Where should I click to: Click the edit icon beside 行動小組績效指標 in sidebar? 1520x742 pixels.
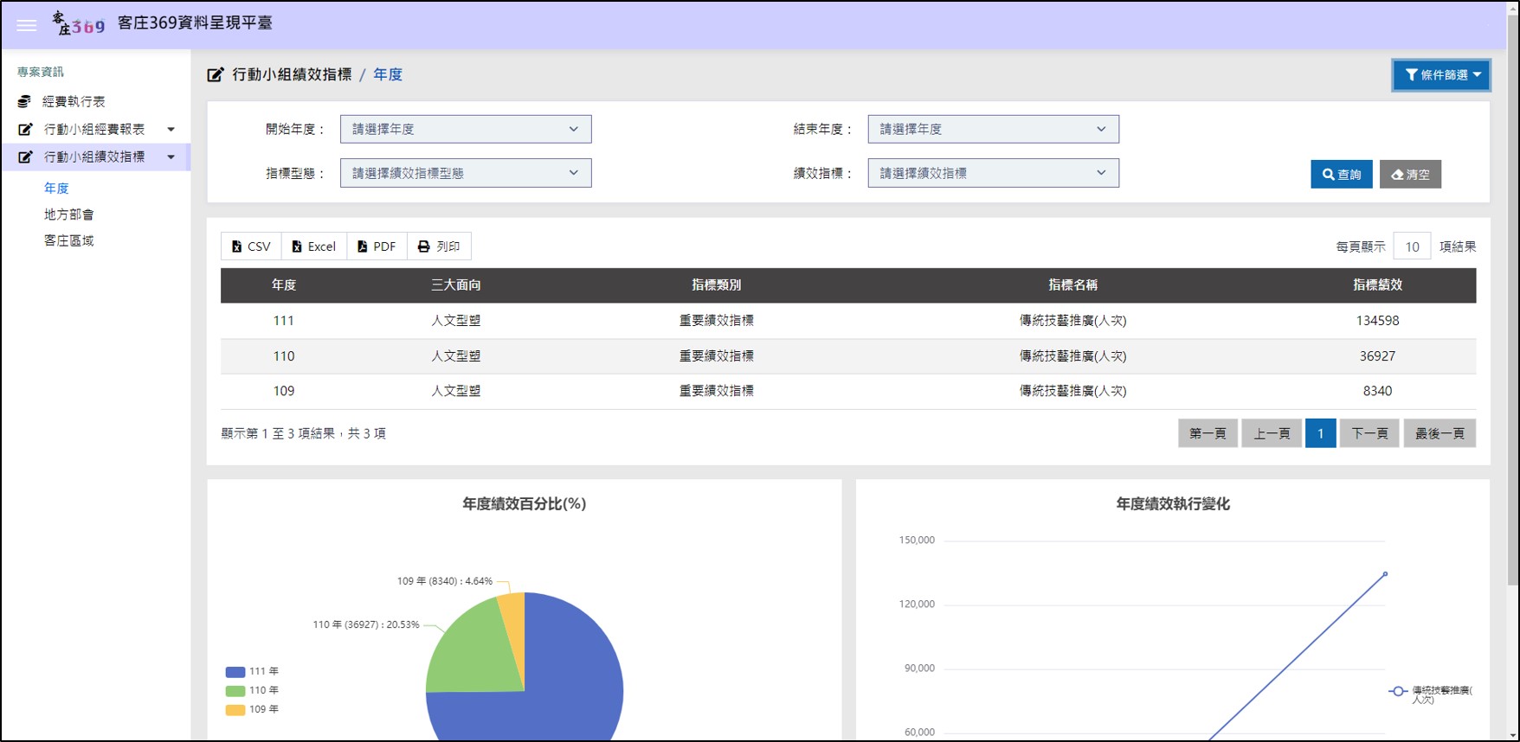[25, 157]
